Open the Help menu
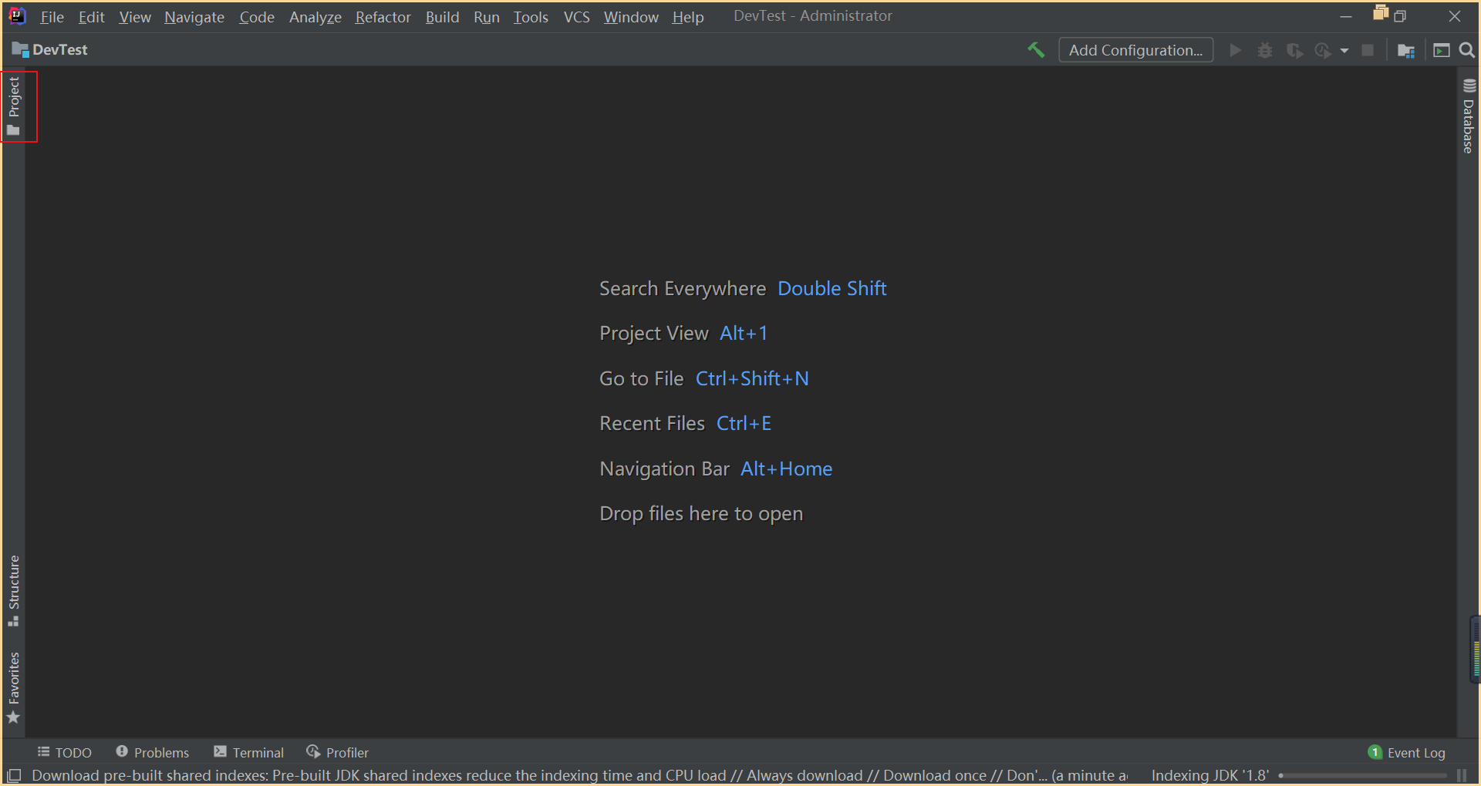 pyautogui.click(x=688, y=17)
